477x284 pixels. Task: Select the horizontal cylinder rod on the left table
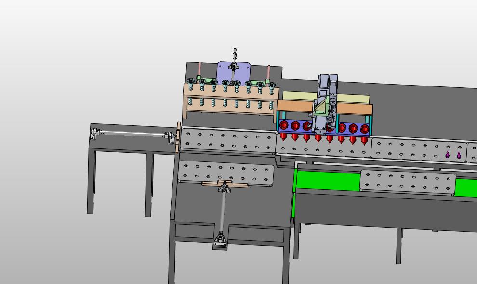point(133,133)
